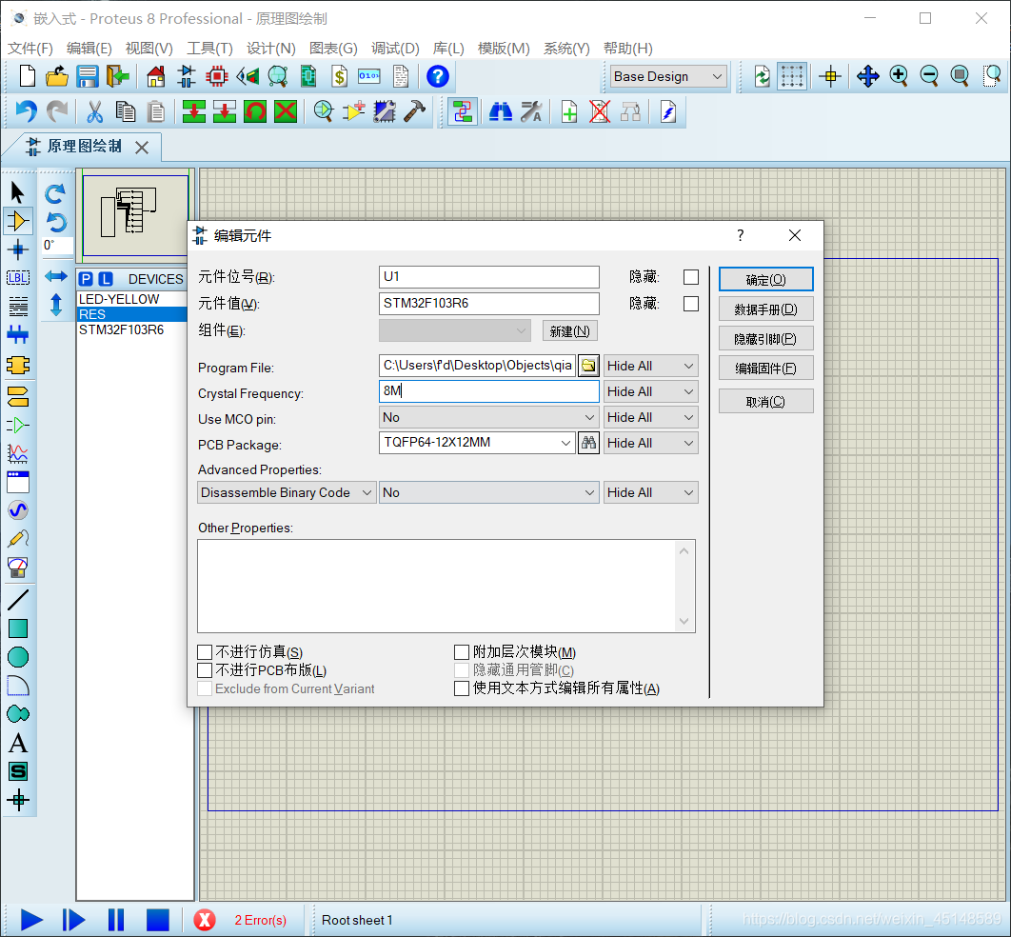Open Use MCO pin Hide All dropdown

tap(650, 417)
